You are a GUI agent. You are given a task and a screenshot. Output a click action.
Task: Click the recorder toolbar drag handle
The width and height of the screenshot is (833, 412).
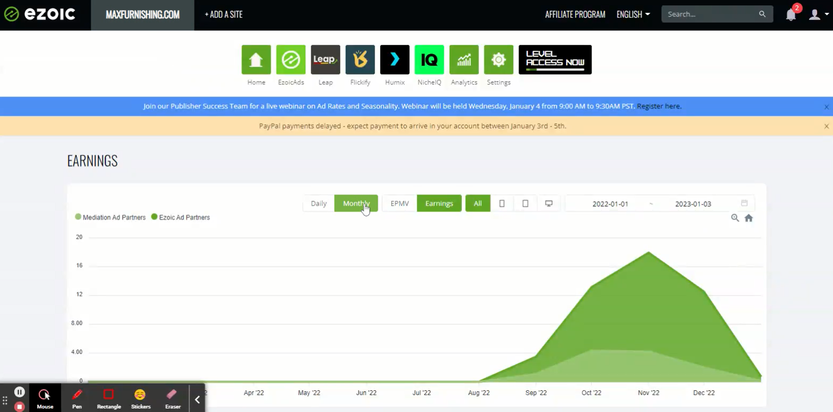5,400
